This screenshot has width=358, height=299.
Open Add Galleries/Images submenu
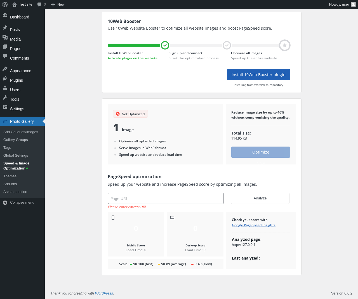(21, 132)
